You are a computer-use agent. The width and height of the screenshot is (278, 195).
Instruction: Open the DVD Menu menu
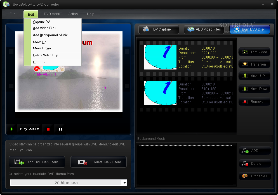click(x=52, y=14)
